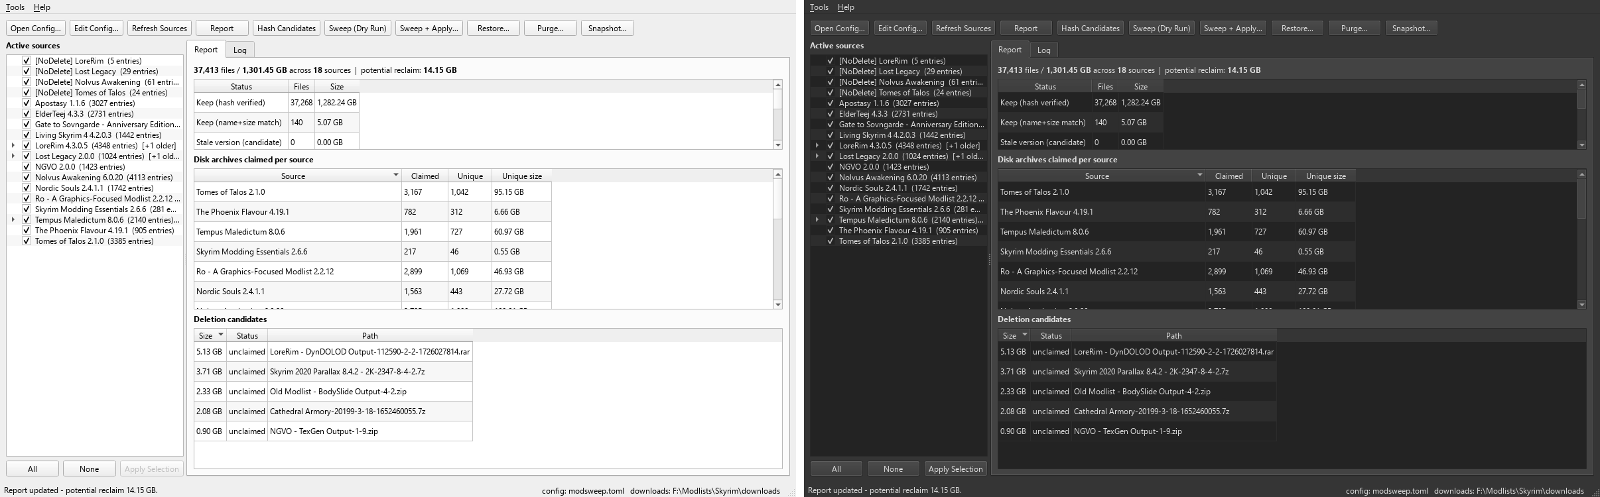Click Open Config... in the light window
The height and width of the screenshot is (497, 1600).
(x=36, y=28)
